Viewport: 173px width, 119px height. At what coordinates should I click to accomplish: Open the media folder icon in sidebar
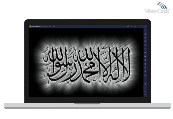tap(145, 64)
